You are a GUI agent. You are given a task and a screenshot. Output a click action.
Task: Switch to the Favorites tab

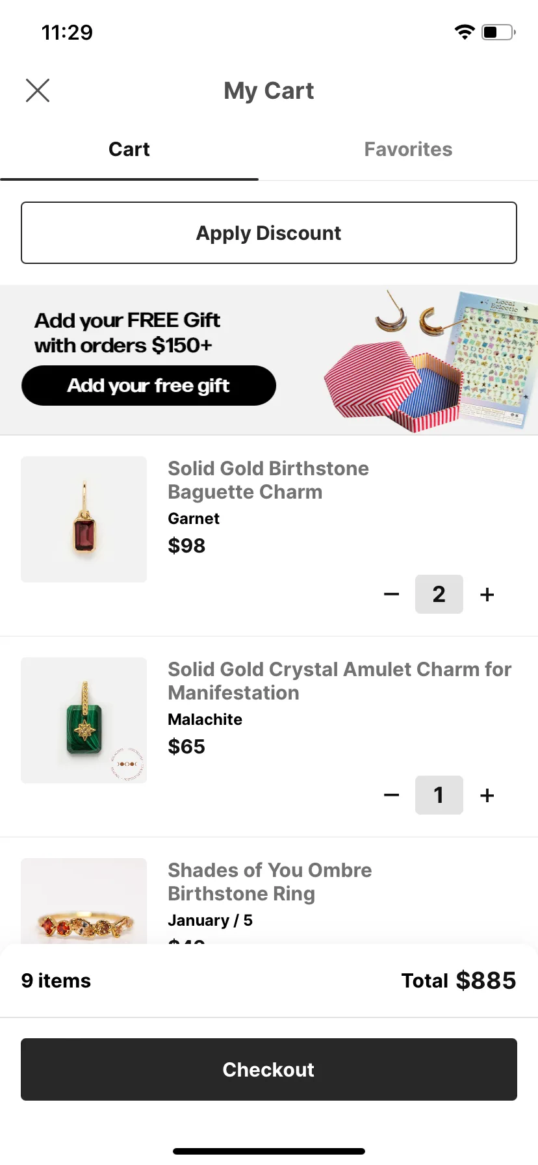[408, 150]
